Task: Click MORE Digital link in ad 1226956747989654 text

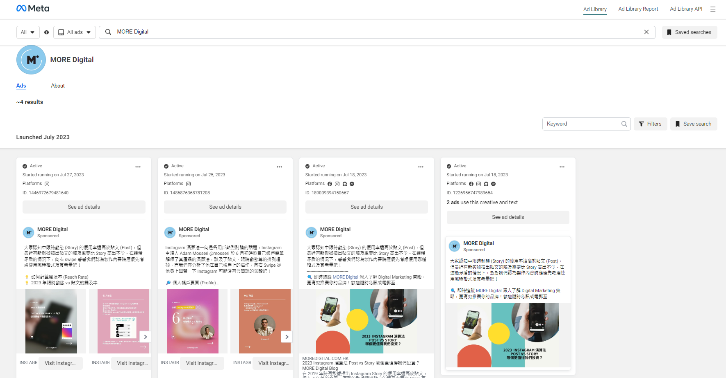Action: [x=489, y=290]
